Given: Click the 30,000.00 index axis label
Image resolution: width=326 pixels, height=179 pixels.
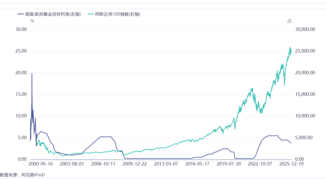Looking at the screenshot, I should point(305,29).
